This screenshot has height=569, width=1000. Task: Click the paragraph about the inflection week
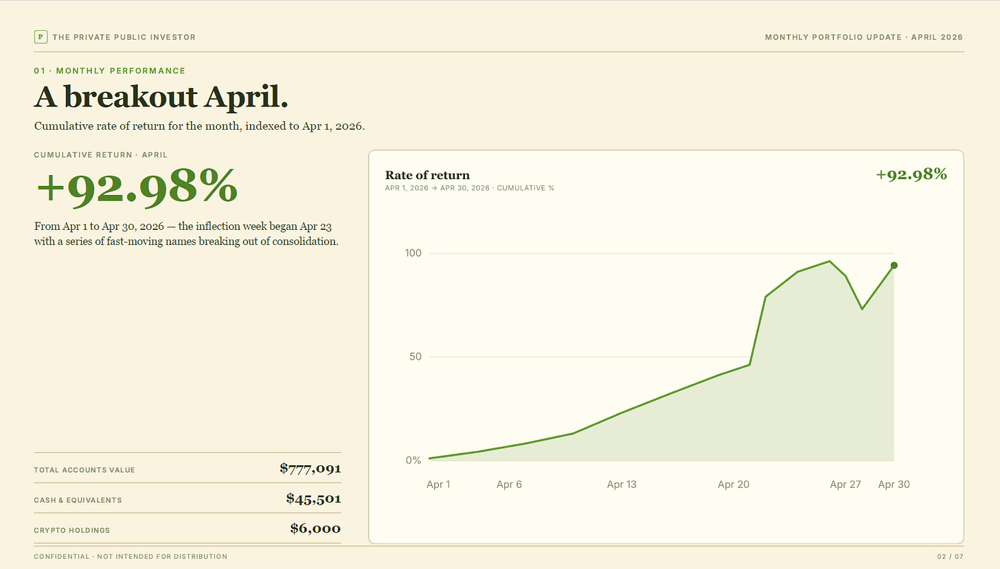pos(186,234)
